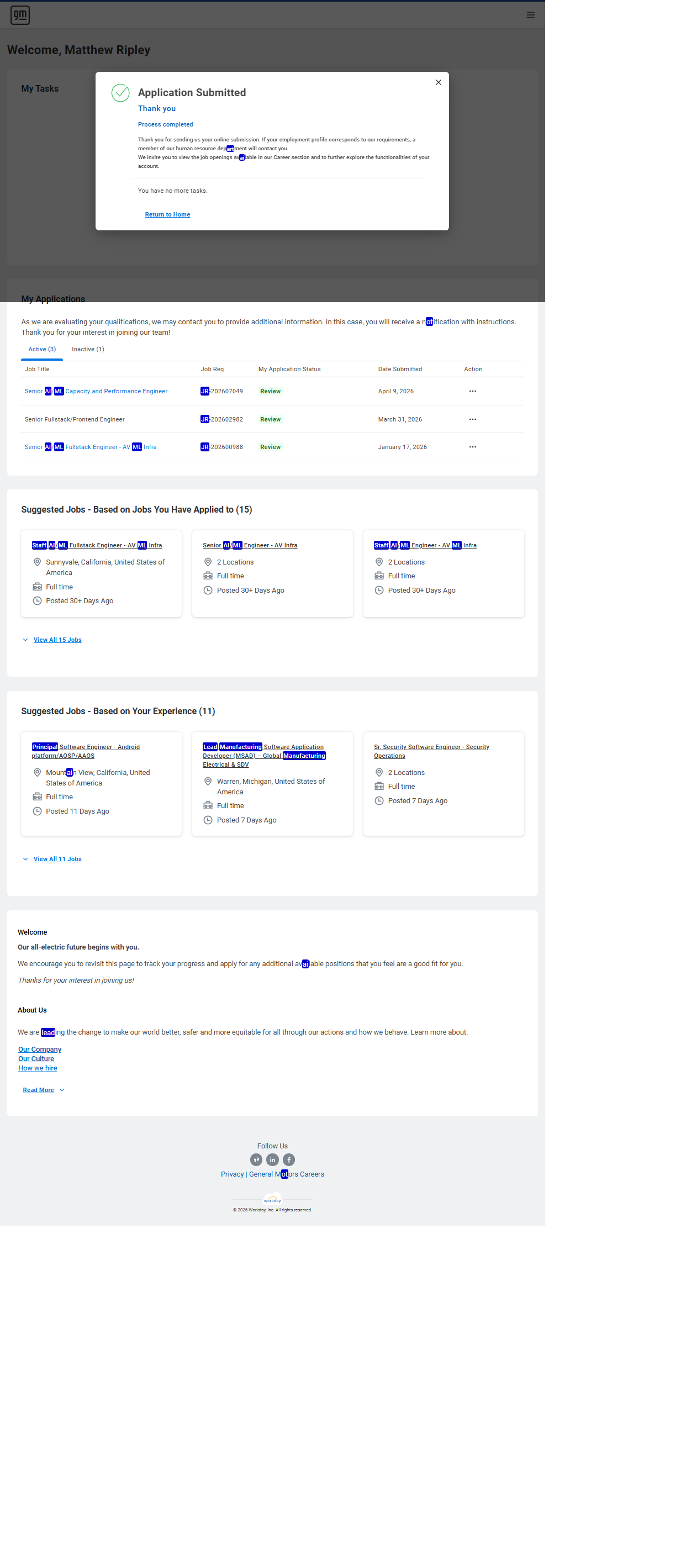Close the Application Submitted dialog
The width and height of the screenshot is (681, 1545).
438,82
